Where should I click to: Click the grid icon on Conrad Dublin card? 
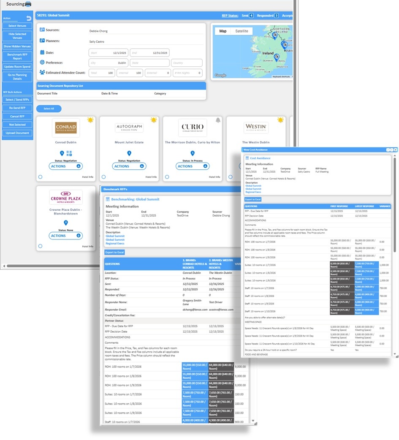click(70, 153)
